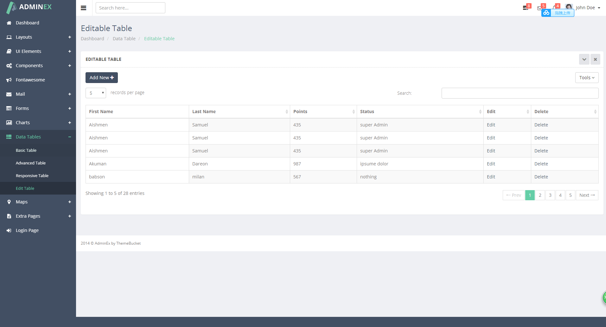Open the John Doe user menu
The image size is (606, 327).
[x=588, y=8]
